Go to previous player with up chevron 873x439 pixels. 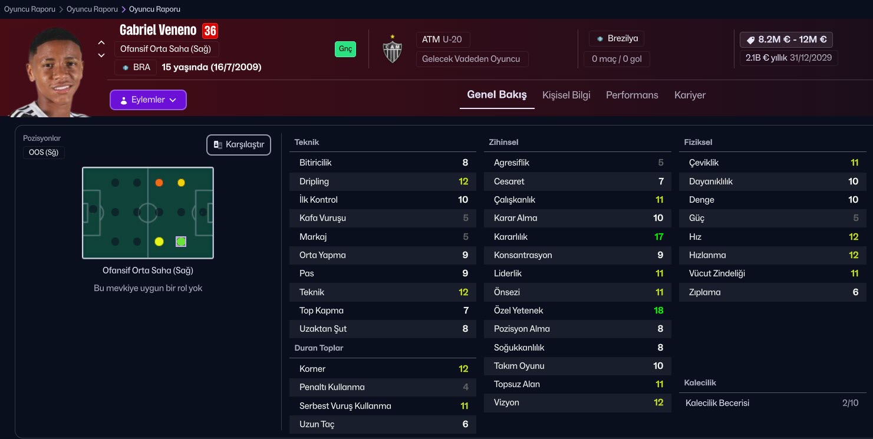101,42
